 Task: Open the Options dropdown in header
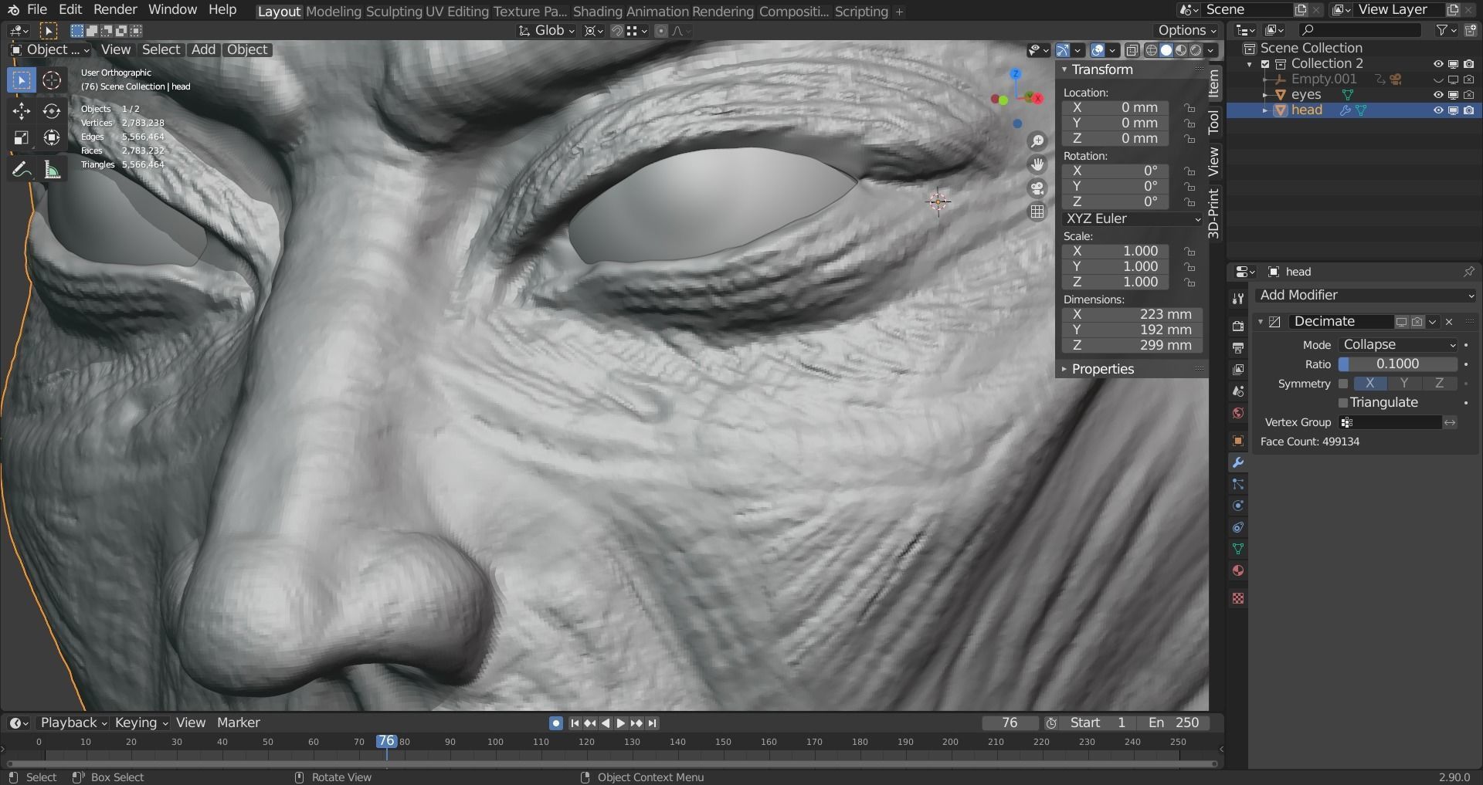pos(1187,30)
